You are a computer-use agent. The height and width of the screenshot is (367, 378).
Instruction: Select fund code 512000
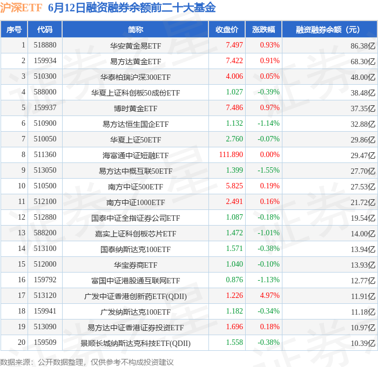point(45,264)
